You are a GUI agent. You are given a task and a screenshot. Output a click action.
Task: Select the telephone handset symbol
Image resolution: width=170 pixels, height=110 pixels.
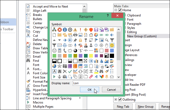(65, 51)
